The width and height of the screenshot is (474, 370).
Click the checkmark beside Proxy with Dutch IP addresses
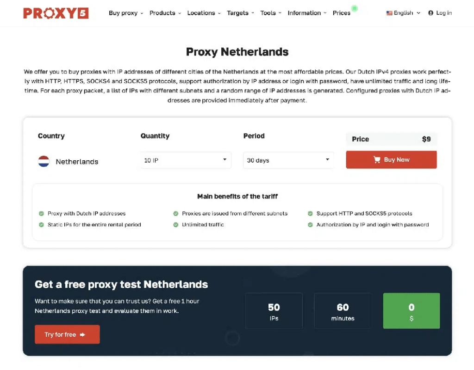point(41,213)
